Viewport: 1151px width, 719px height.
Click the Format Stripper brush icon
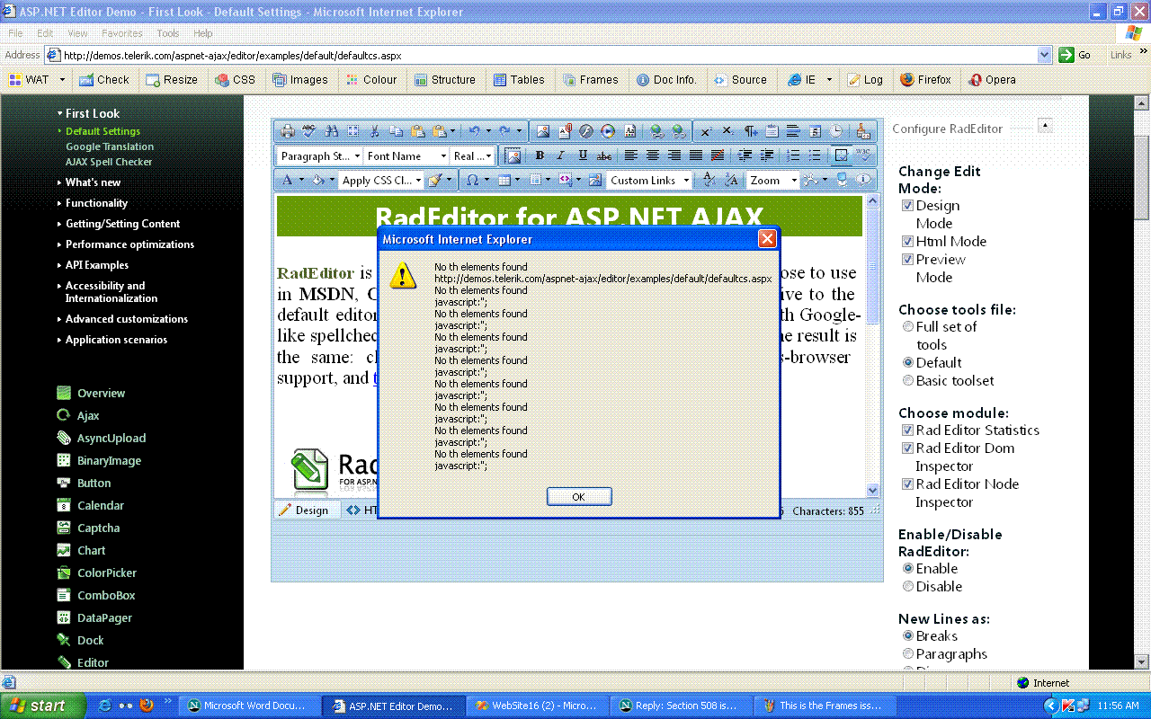coord(435,180)
